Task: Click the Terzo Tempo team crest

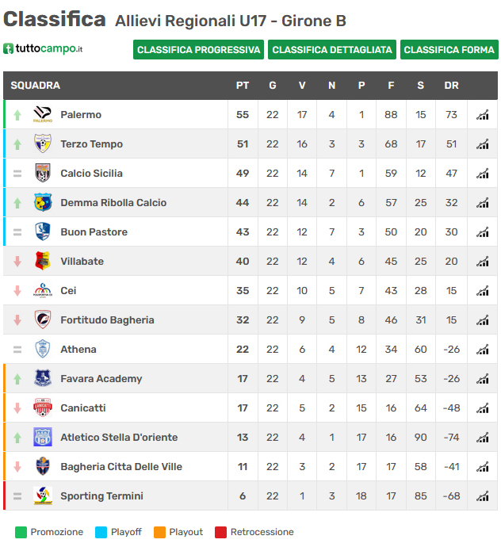Action: 43,143
